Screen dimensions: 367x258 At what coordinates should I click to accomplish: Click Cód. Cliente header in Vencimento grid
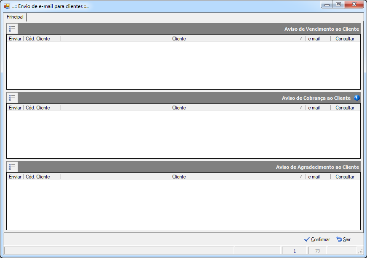click(x=42, y=39)
